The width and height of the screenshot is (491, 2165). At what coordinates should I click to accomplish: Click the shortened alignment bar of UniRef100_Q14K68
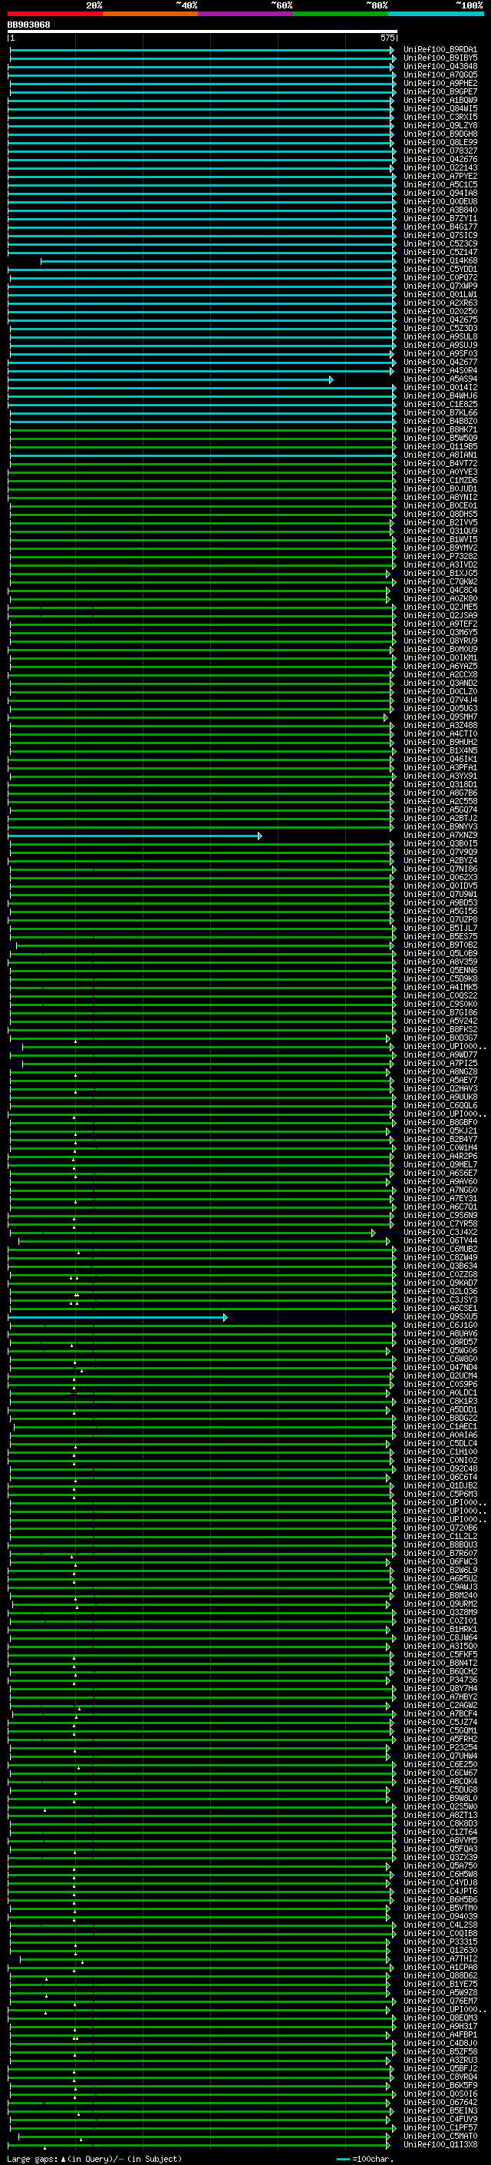[x=217, y=261]
